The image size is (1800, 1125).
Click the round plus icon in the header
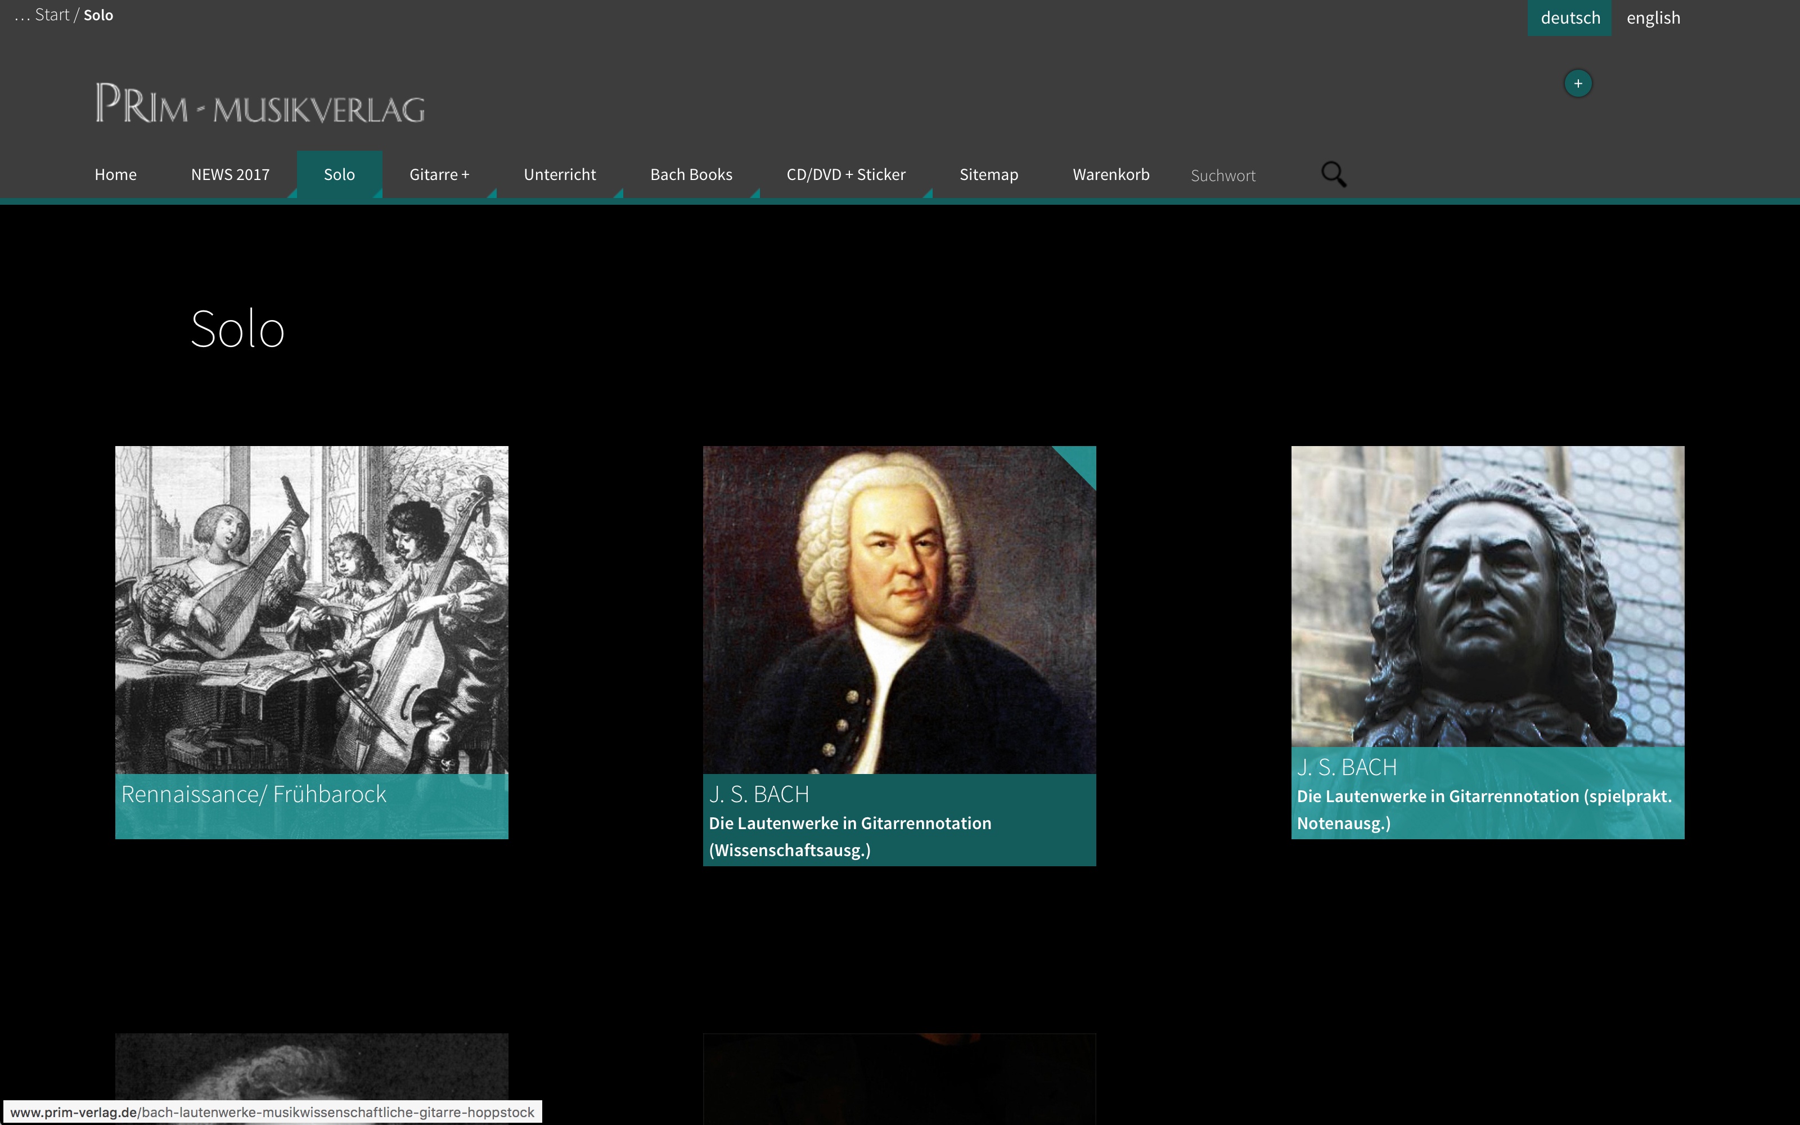(1578, 83)
